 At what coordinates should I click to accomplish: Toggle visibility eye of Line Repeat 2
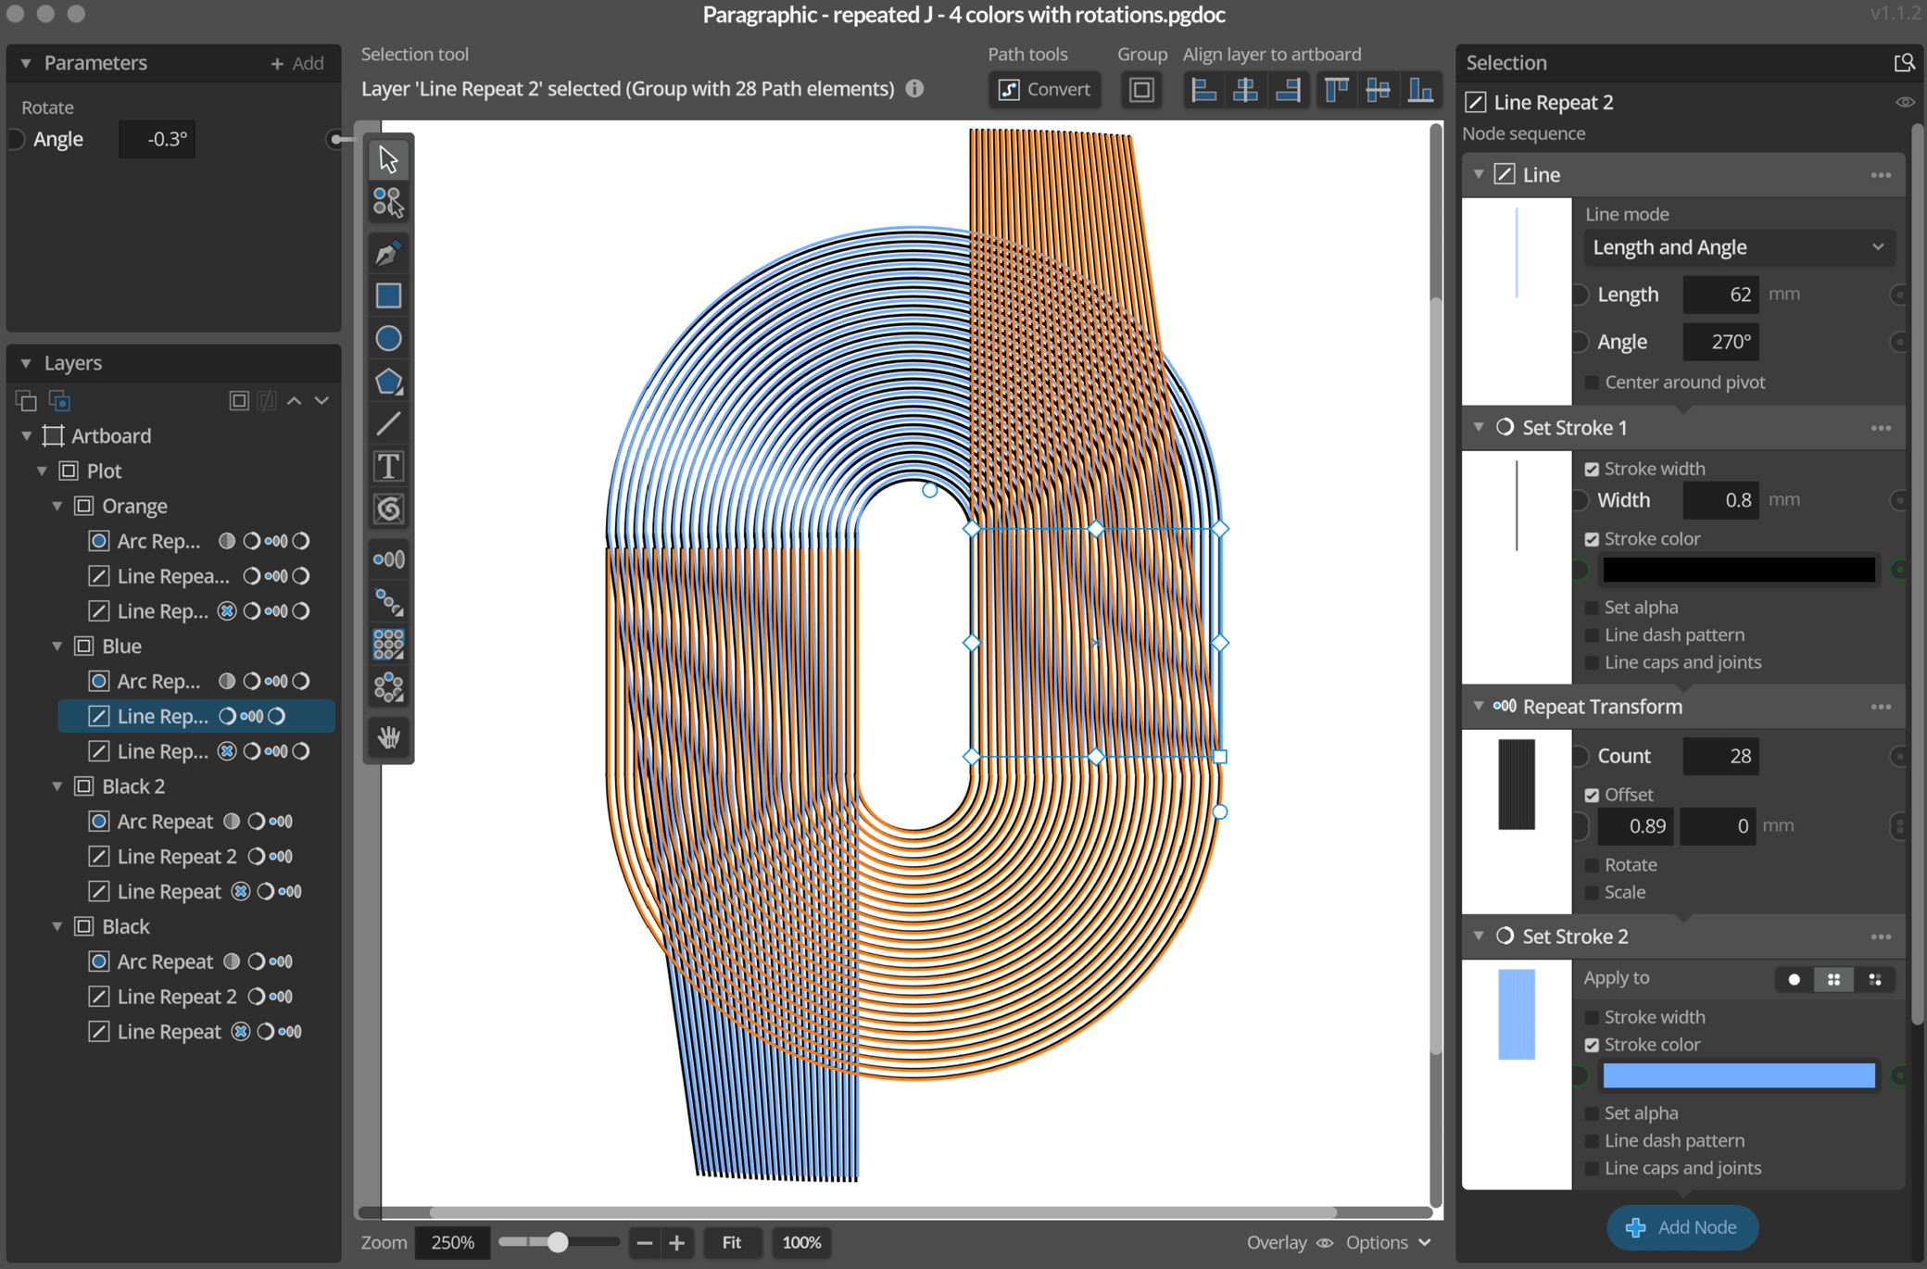point(1905,102)
